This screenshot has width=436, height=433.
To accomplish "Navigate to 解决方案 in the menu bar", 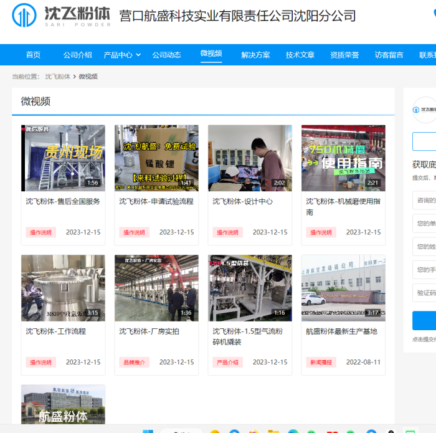I will coord(255,55).
